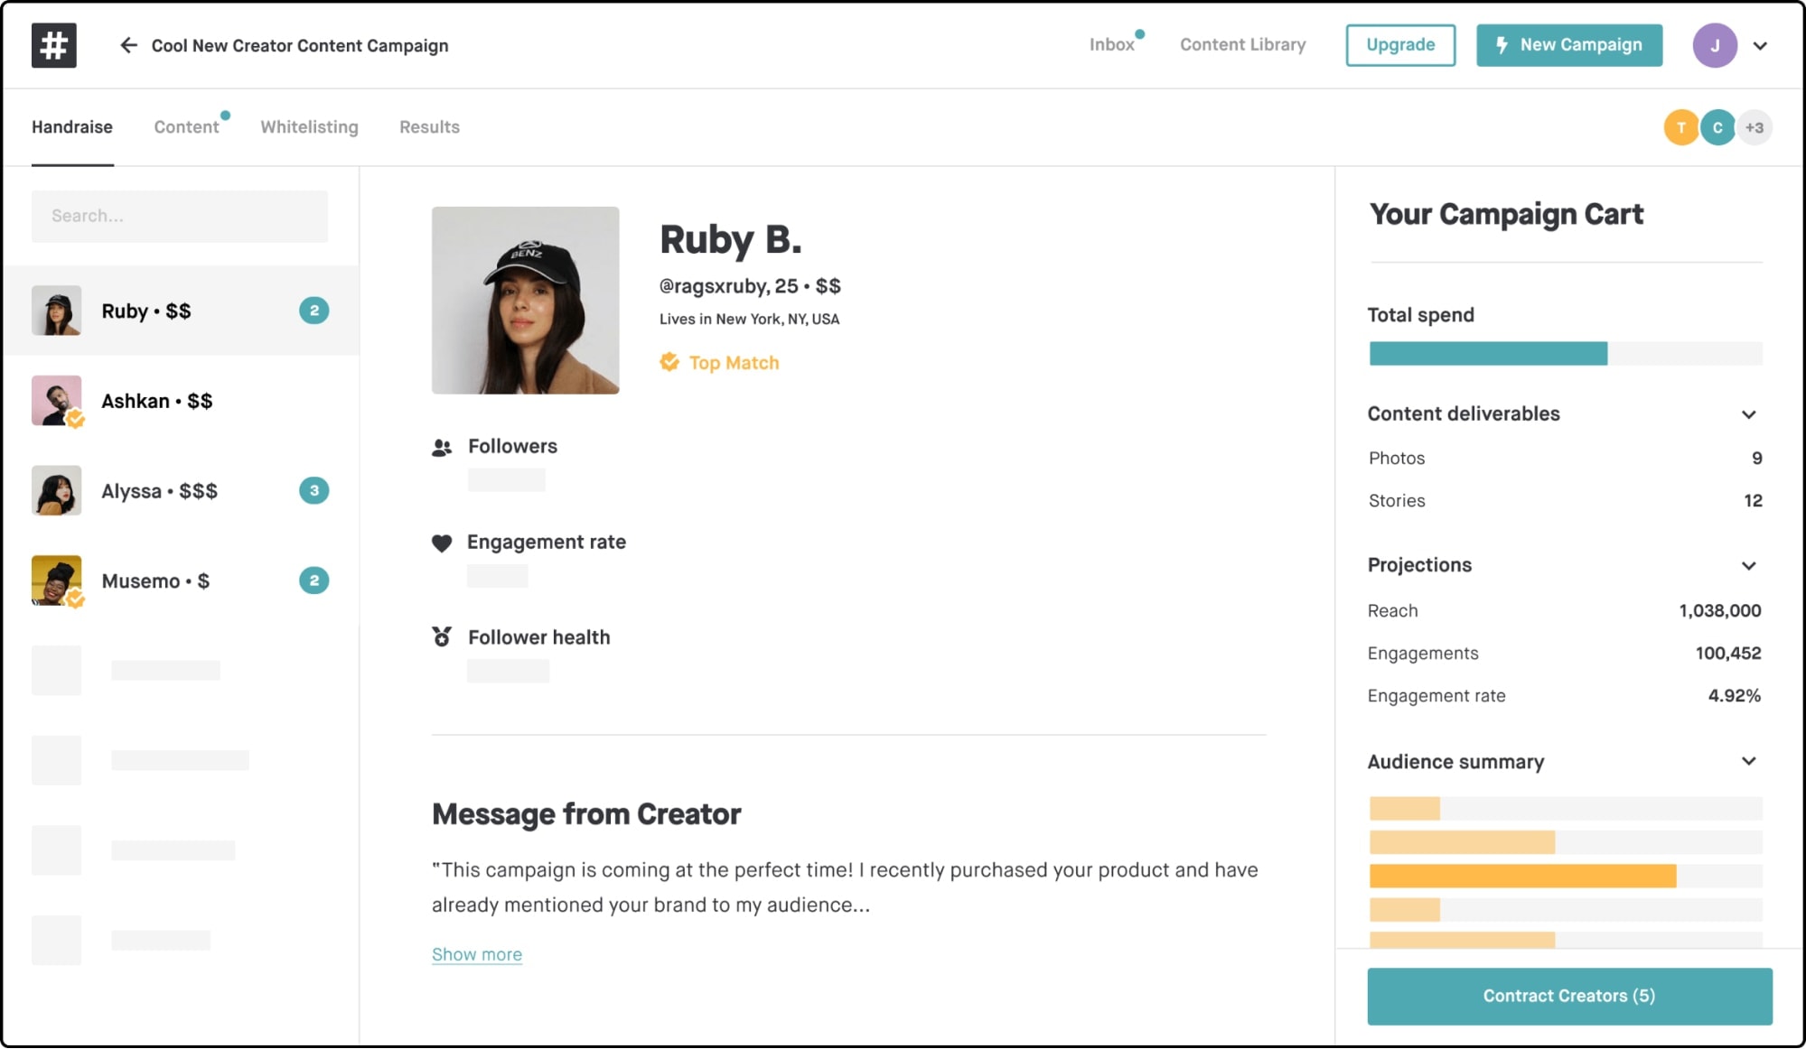Viewport: 1806px width, 1049px height.
Task: Select Alyssa from the creator list
Action: coord(180,489)
